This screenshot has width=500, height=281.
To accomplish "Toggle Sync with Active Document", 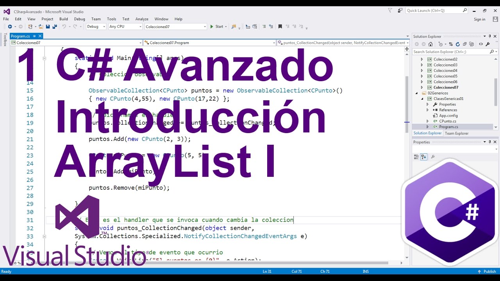I will click(x=451, y=44).
